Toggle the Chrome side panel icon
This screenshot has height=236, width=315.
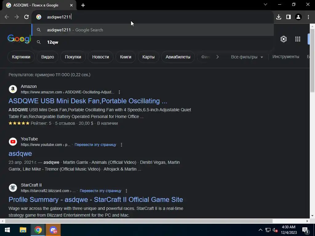(x=289, y=17)
